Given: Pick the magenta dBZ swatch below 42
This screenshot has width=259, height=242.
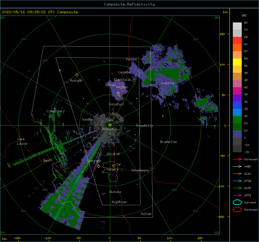Looking at the screenshot, I should [x=237, y=91].
